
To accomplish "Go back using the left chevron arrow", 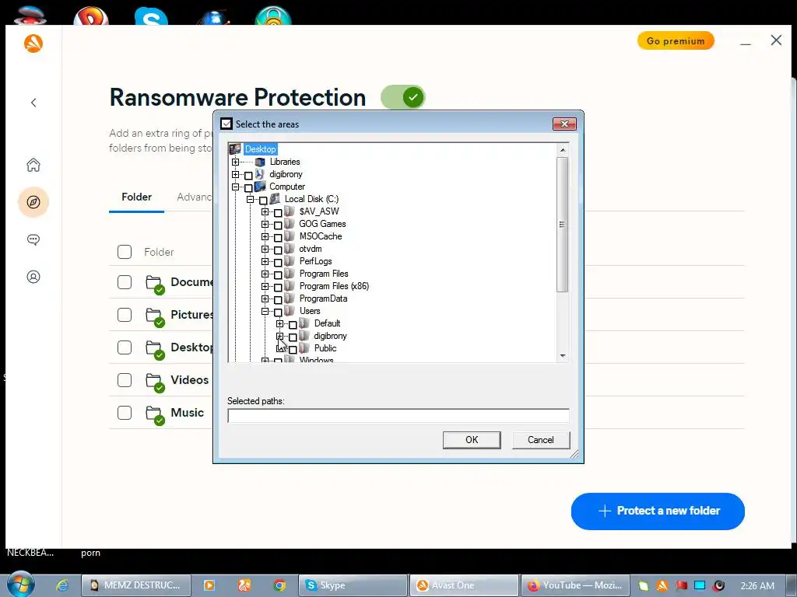I will click(x=33, y=103).
